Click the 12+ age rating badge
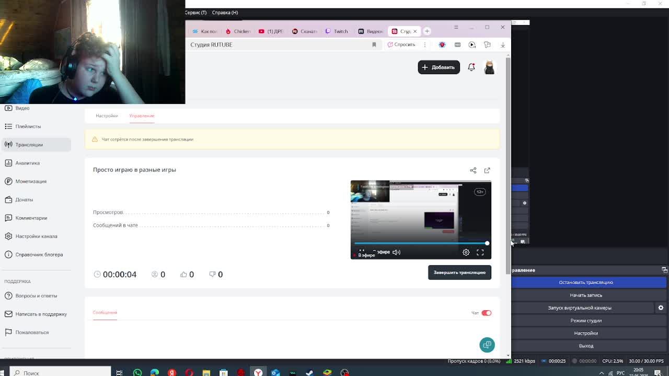 (480, 192)
